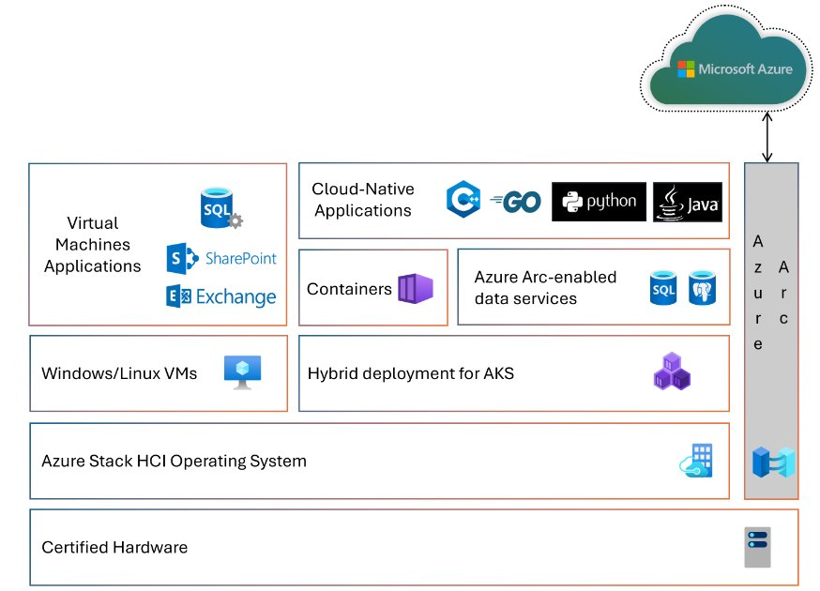Click the Java logo tile

(x=688, y=202)
